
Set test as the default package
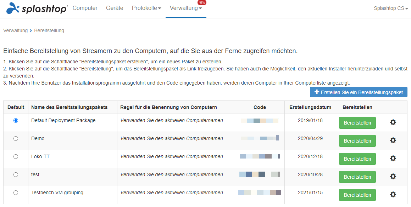click(16, 174)
